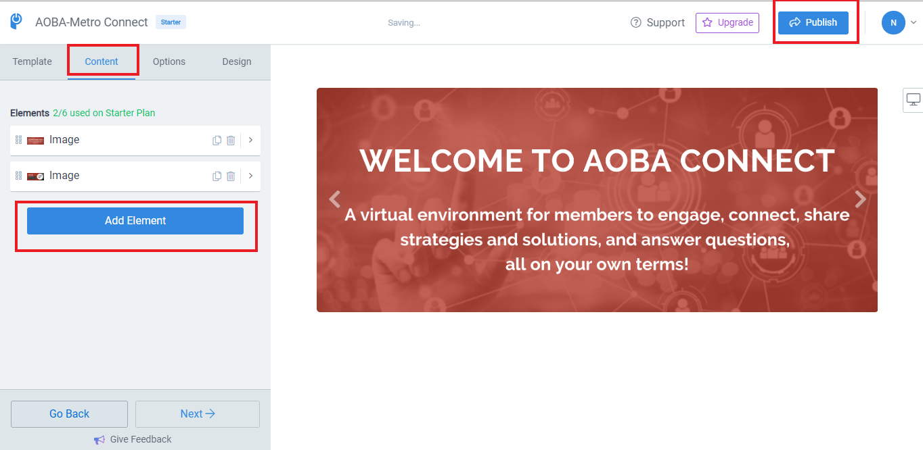This screenshot has width=923, height=450.
Task: Click the Go Back button
Action: click(x=69, y=414)
